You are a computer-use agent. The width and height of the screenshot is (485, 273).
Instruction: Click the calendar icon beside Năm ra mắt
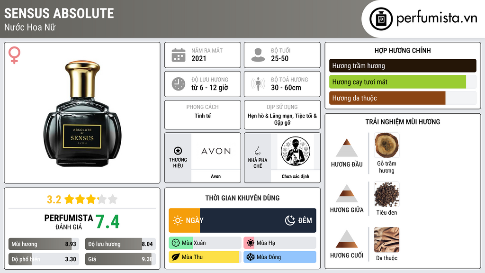179,55
